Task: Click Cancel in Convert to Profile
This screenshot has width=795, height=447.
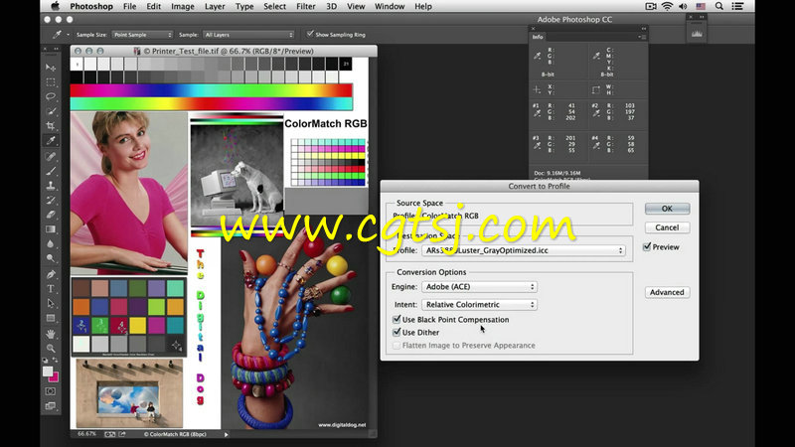Action: pos(667,227)
